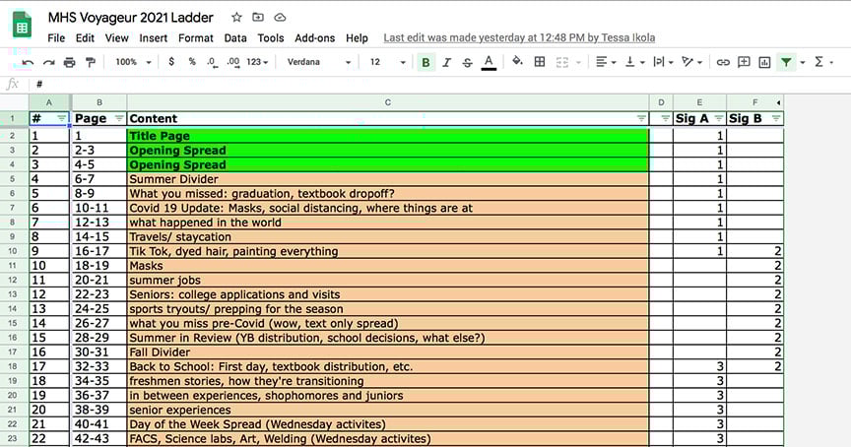Open the last edit history link

(x=519, y=38)
